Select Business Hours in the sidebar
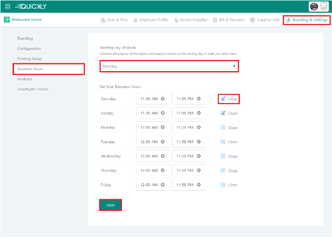Viewport: 332px width, 238px height. 48,69
